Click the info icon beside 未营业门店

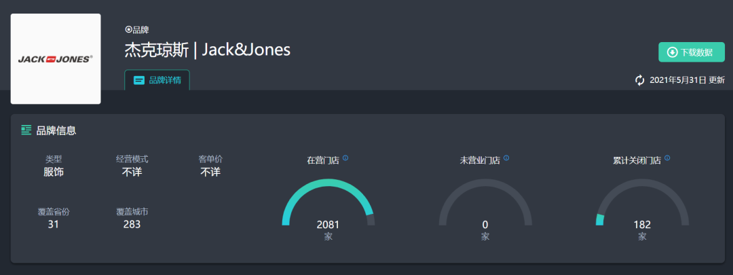point(506,158)
